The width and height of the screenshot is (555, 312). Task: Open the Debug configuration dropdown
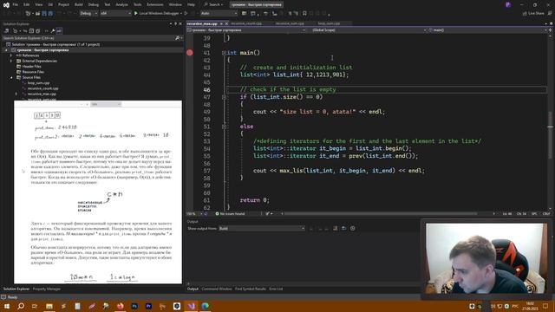[88, 14]
